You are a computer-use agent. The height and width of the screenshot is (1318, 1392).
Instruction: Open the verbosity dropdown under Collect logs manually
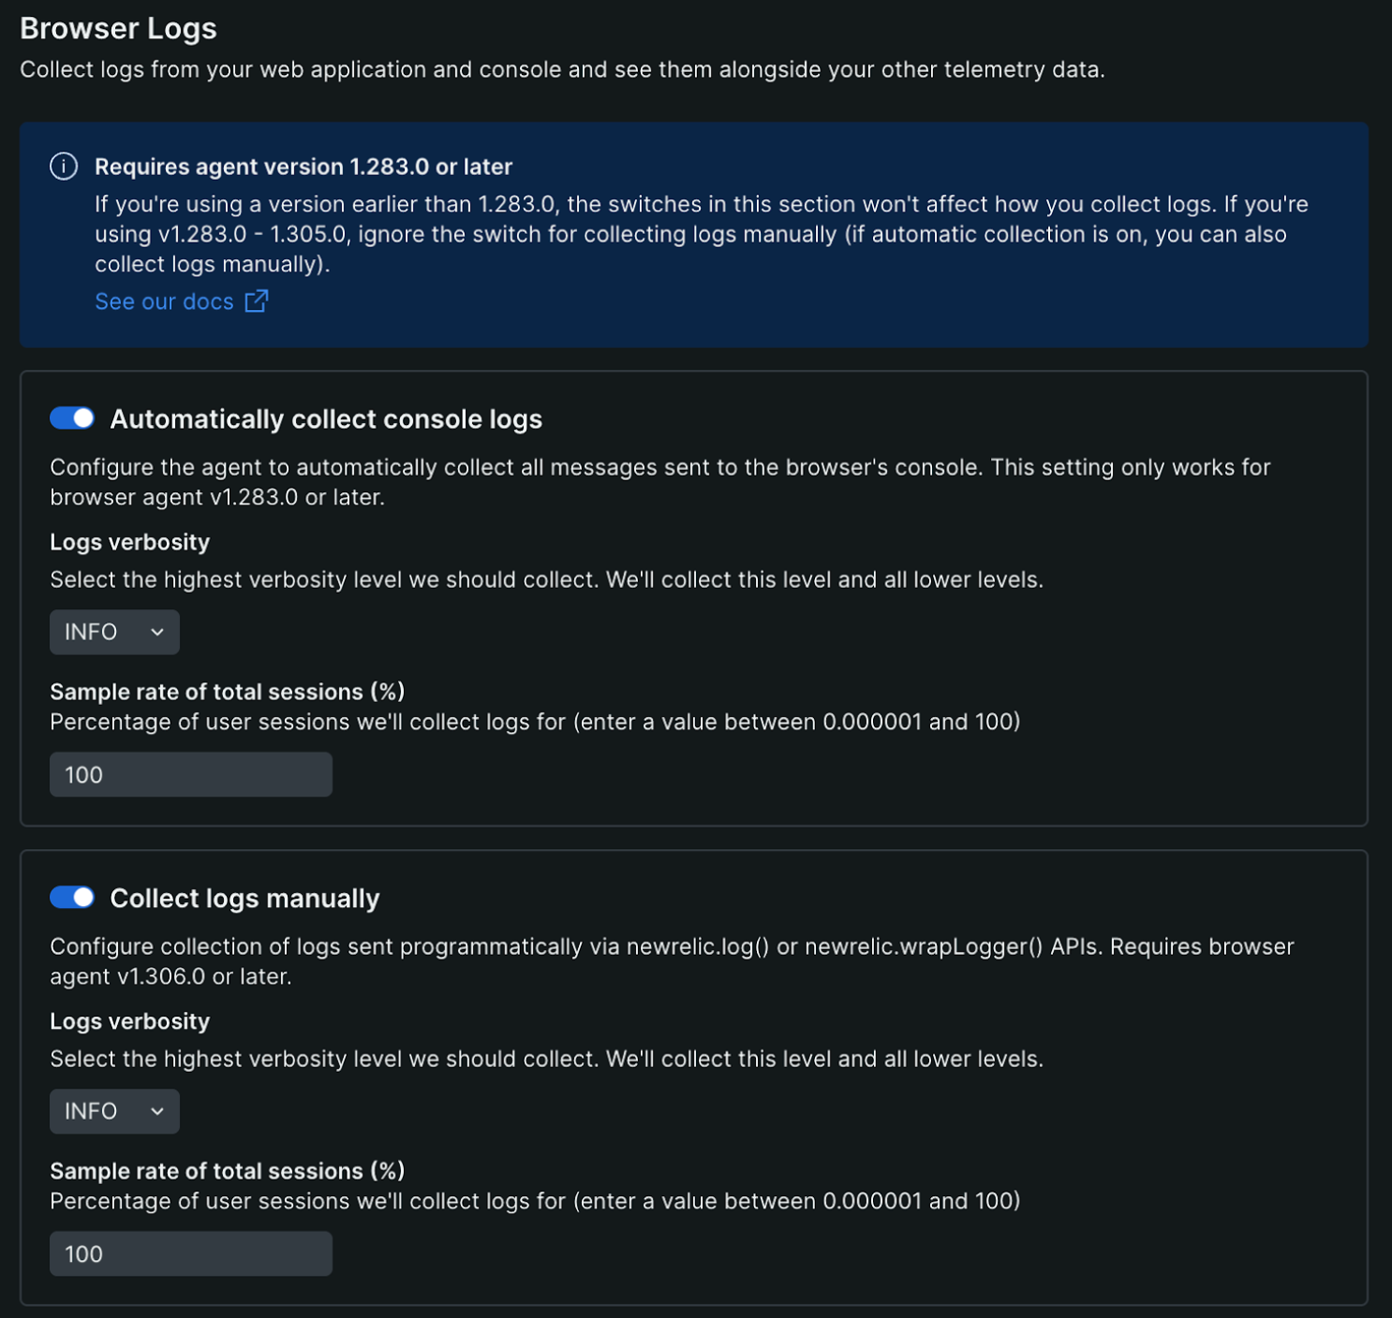tap(114, 1111)
